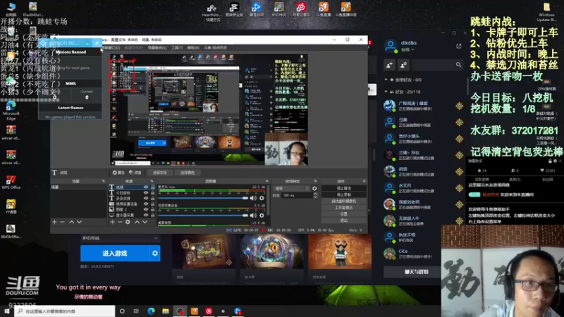The width and height of the screenshot is (564, 317).
Task: Click first mixer channel volume slider
Action: pos(203,198)
